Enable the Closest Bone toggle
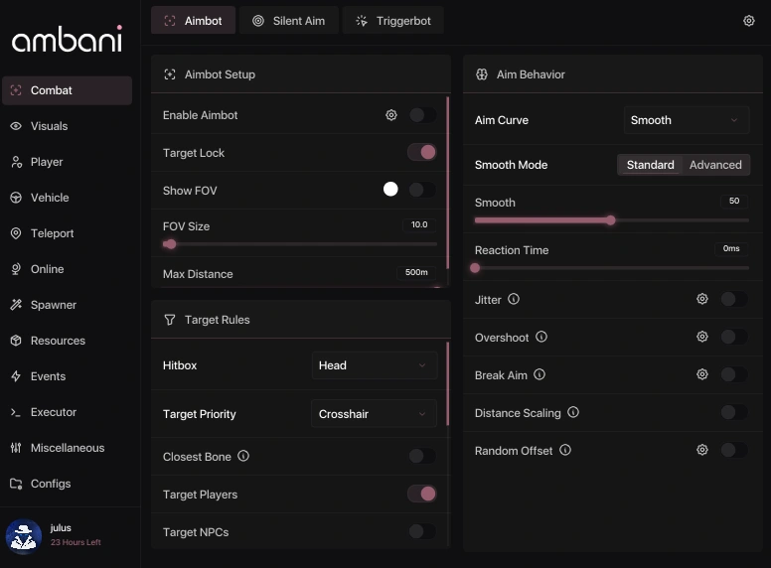This screenshot has height=568, width=771. (x=422, y=456)
